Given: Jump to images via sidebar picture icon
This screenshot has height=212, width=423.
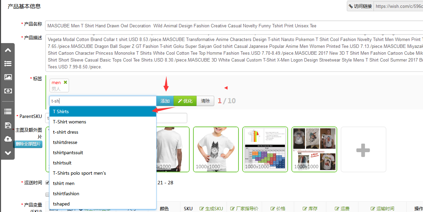Looking at the screenshot, I should pyautogui.click(x=8, y=77).
